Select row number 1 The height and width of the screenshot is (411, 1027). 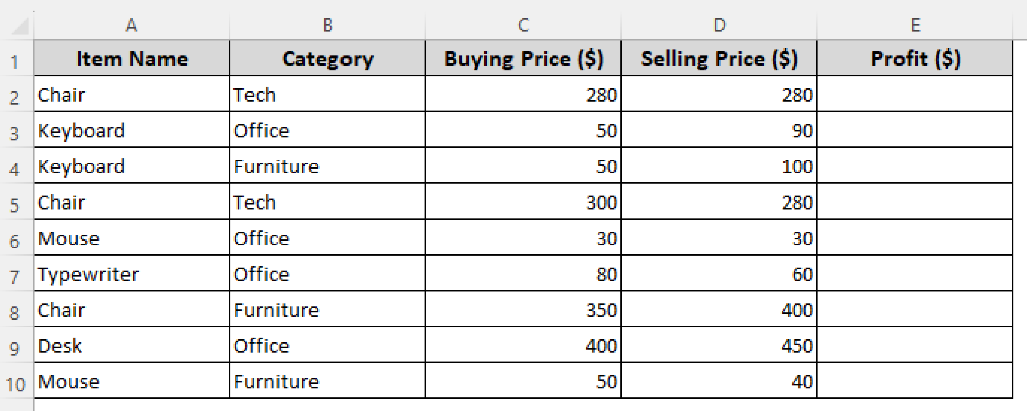14,58
